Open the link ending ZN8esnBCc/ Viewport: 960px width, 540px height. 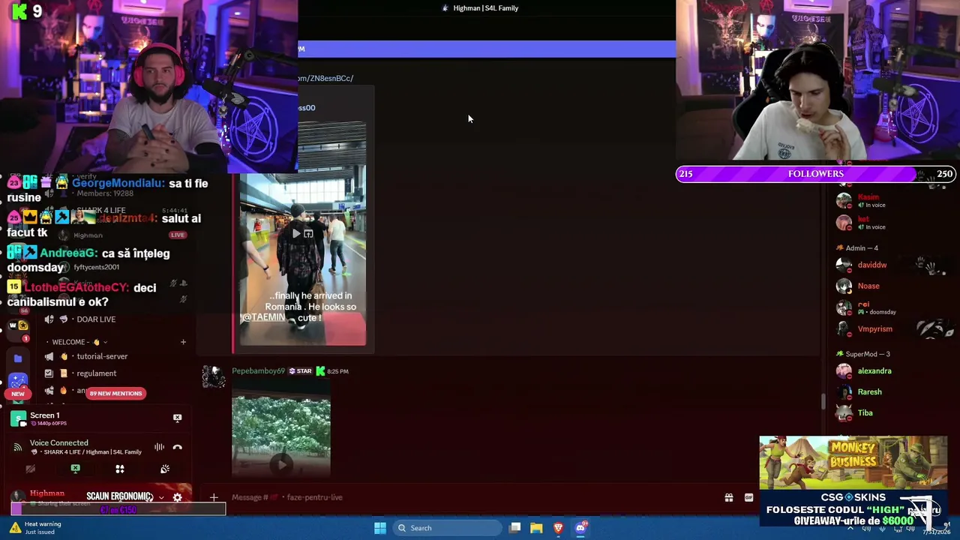(325, 78)
